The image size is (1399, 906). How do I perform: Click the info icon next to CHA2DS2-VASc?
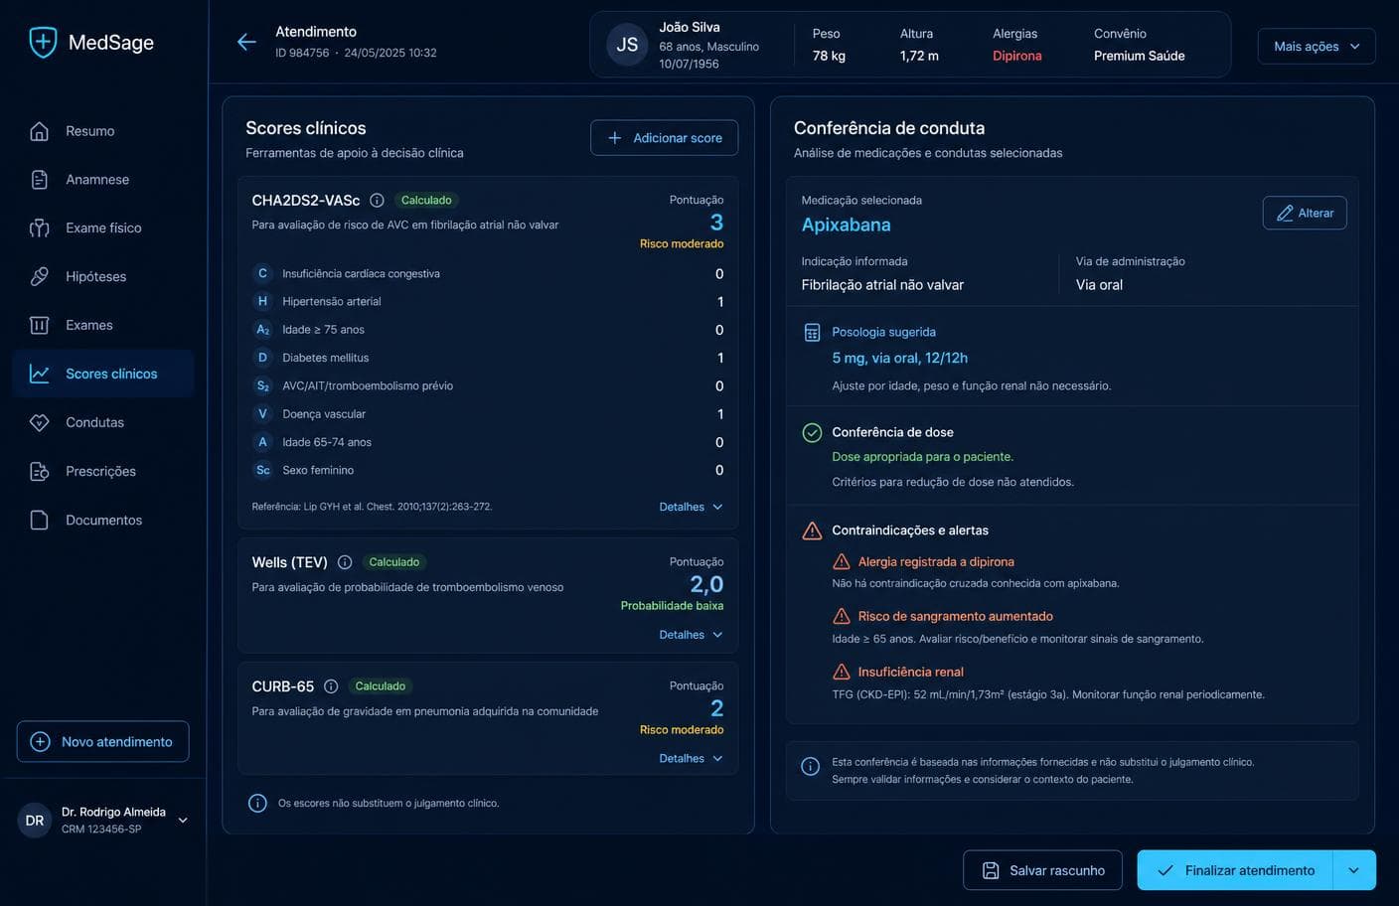click(377, 200)
